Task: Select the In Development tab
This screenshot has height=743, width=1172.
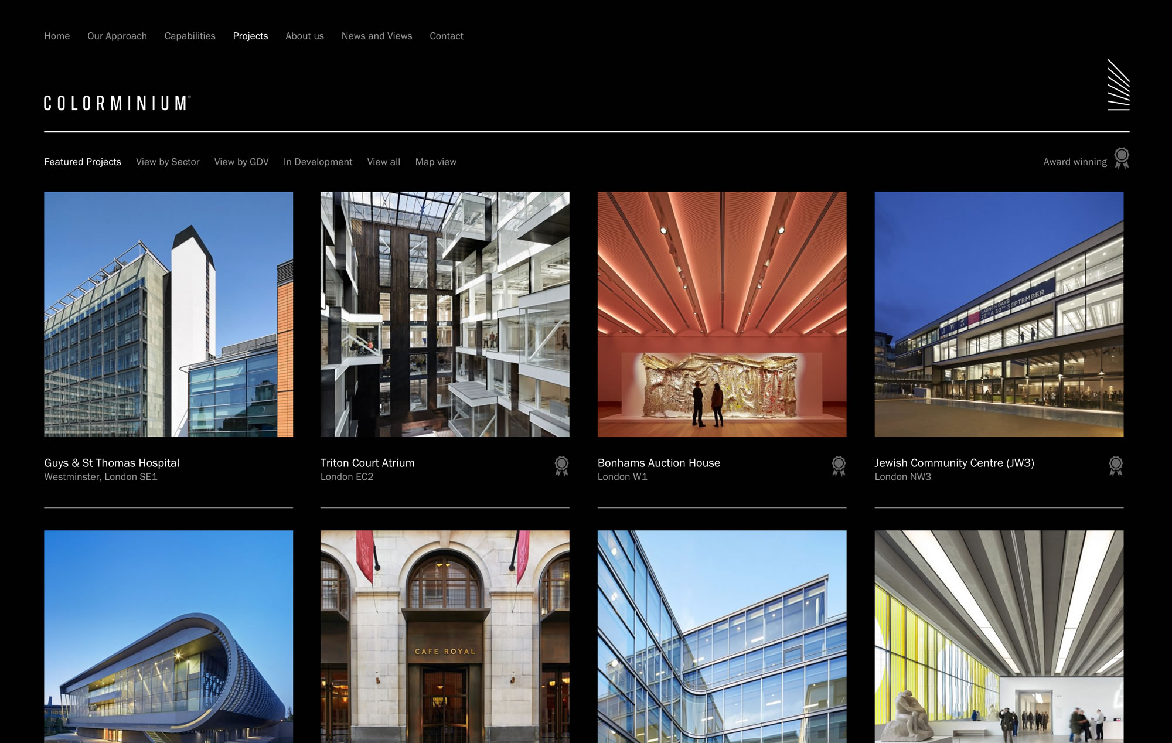Action: point(318,162)
